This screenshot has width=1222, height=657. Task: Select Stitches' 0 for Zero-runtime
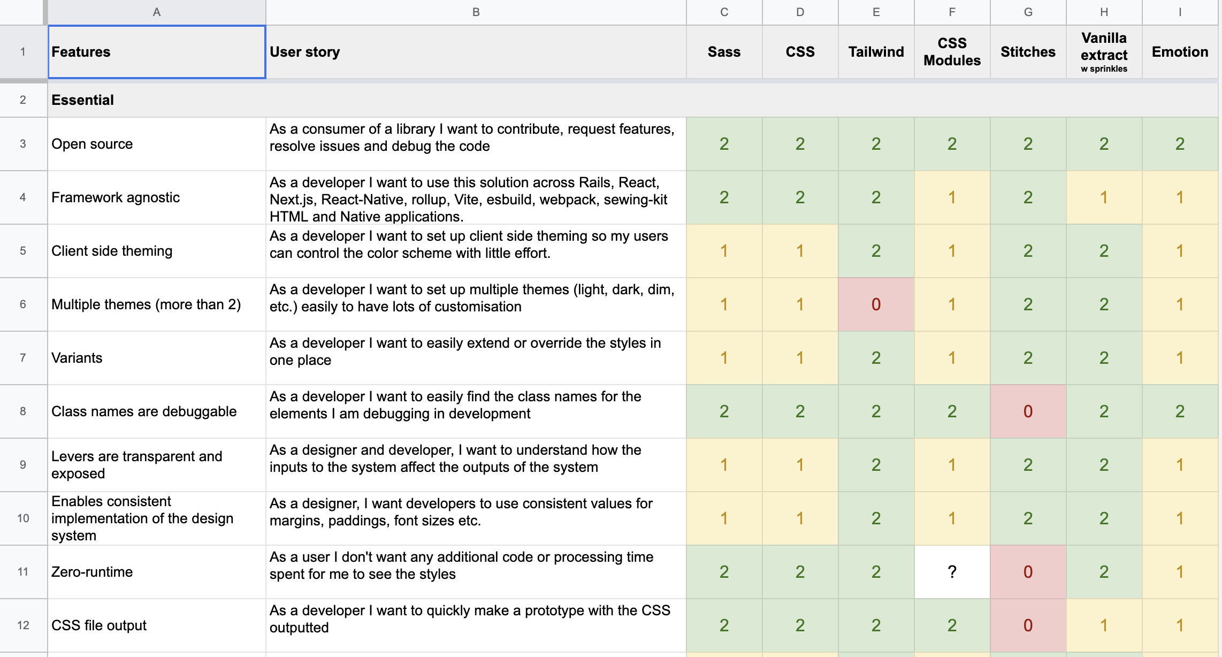(x=1028, y=572)
